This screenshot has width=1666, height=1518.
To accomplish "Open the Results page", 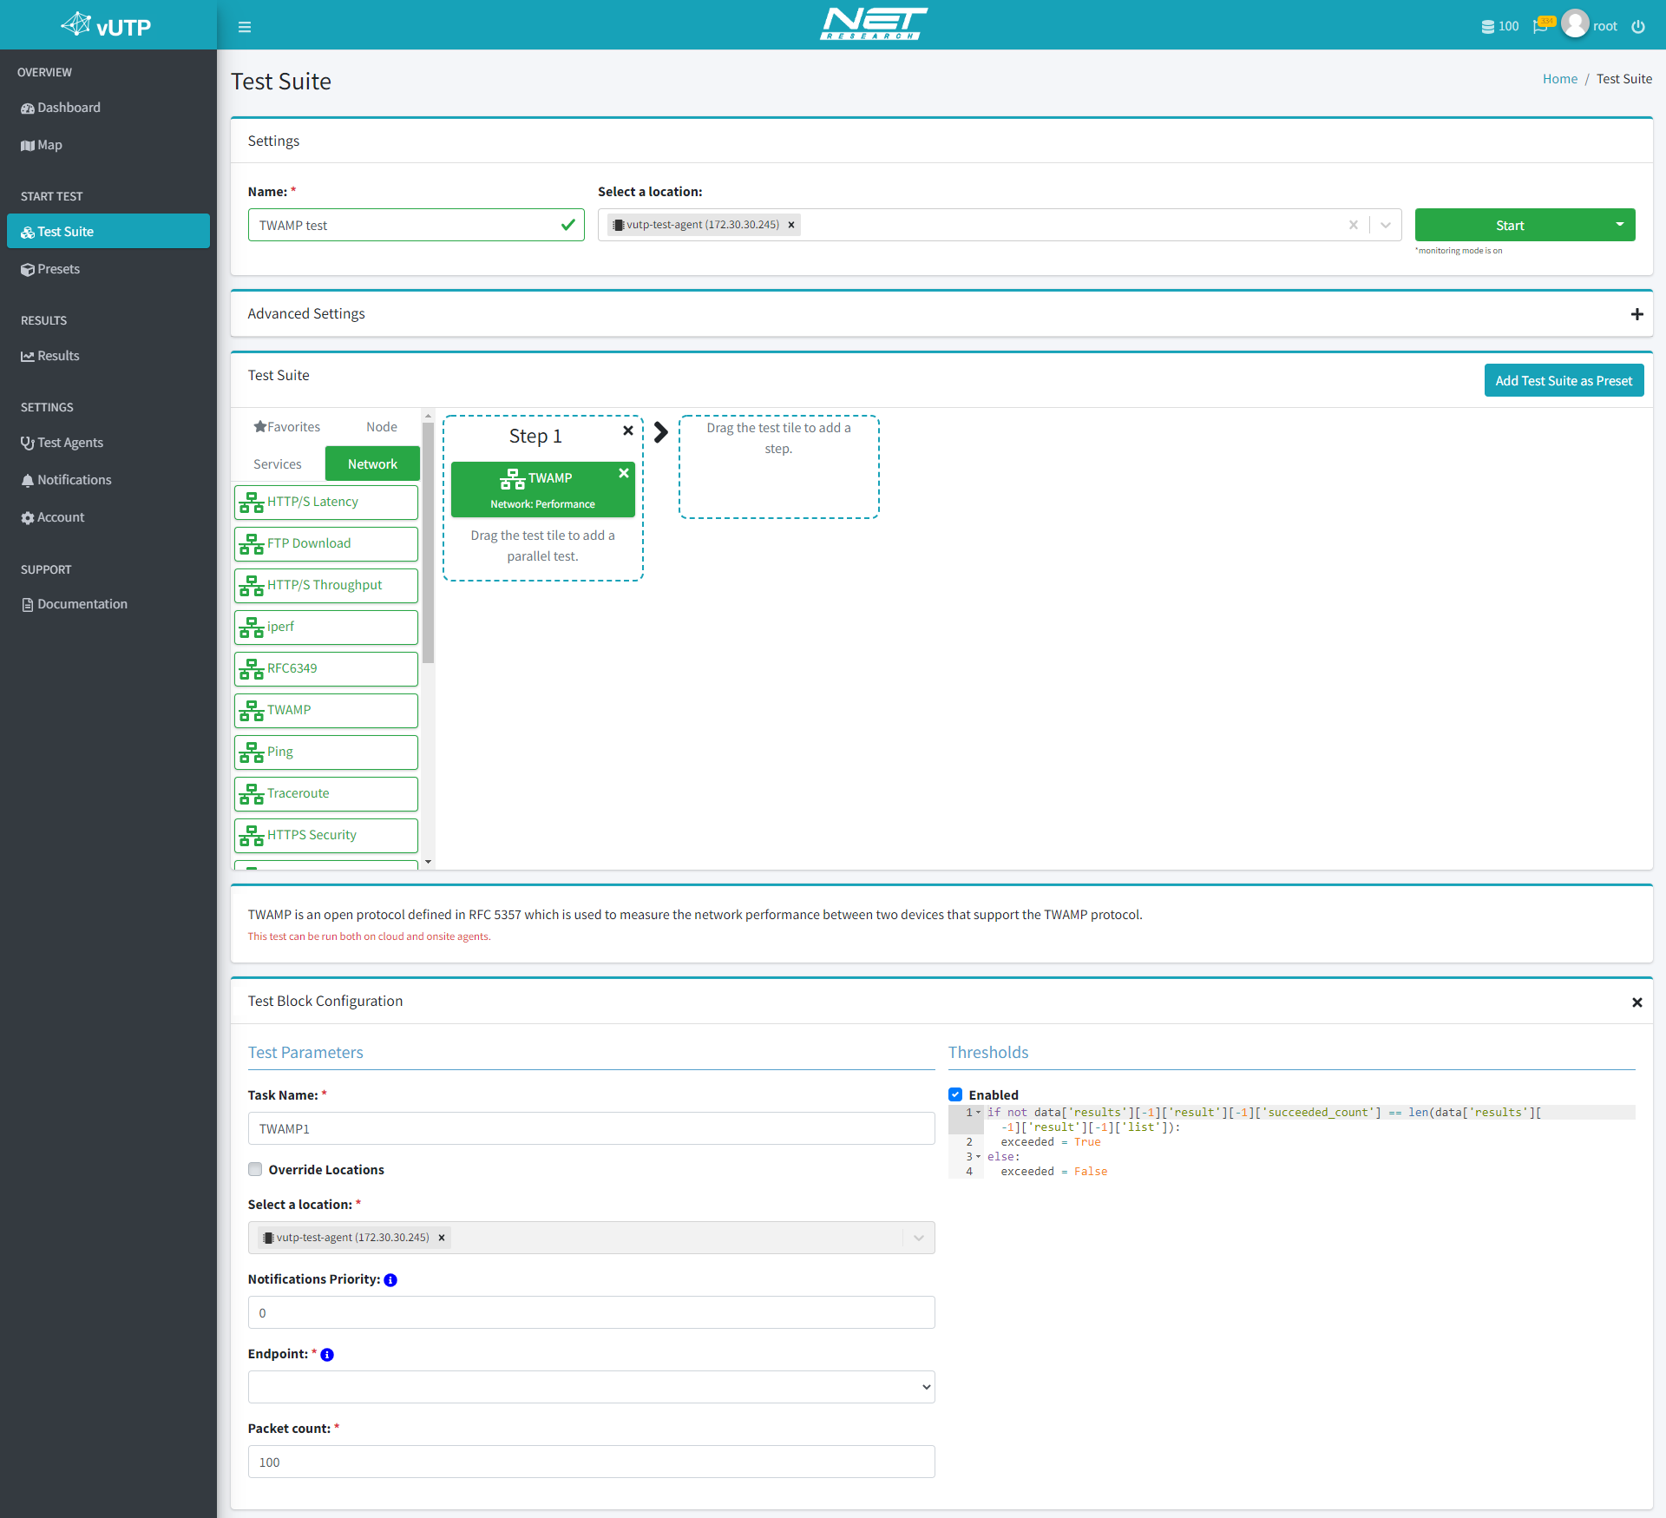I will coord(108,356).
